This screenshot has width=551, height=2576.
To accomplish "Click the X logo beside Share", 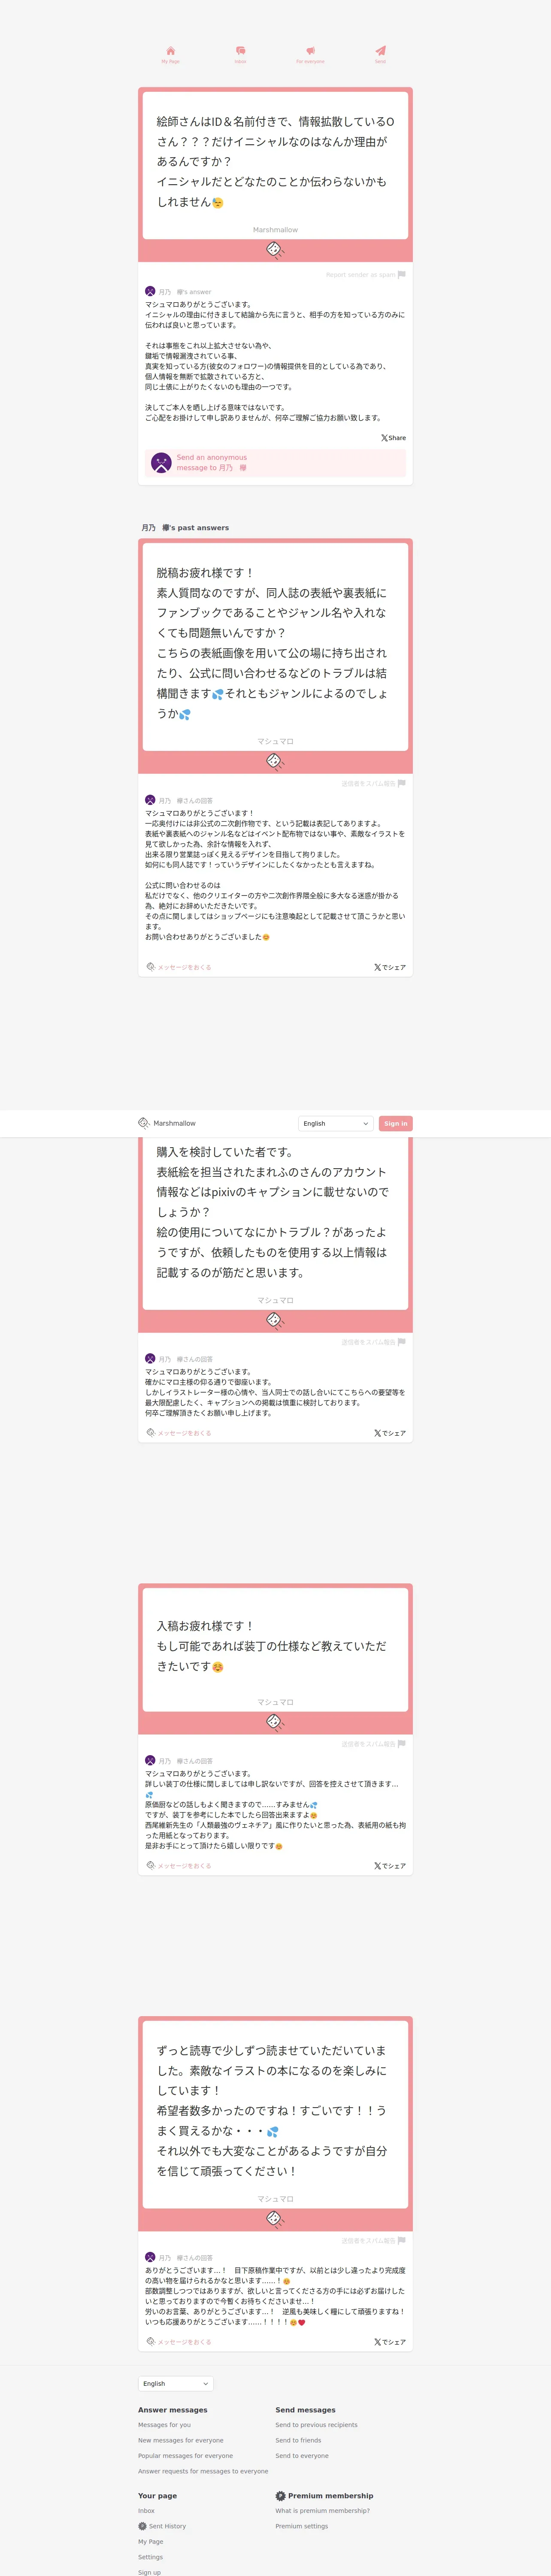I will click(384, 438).
